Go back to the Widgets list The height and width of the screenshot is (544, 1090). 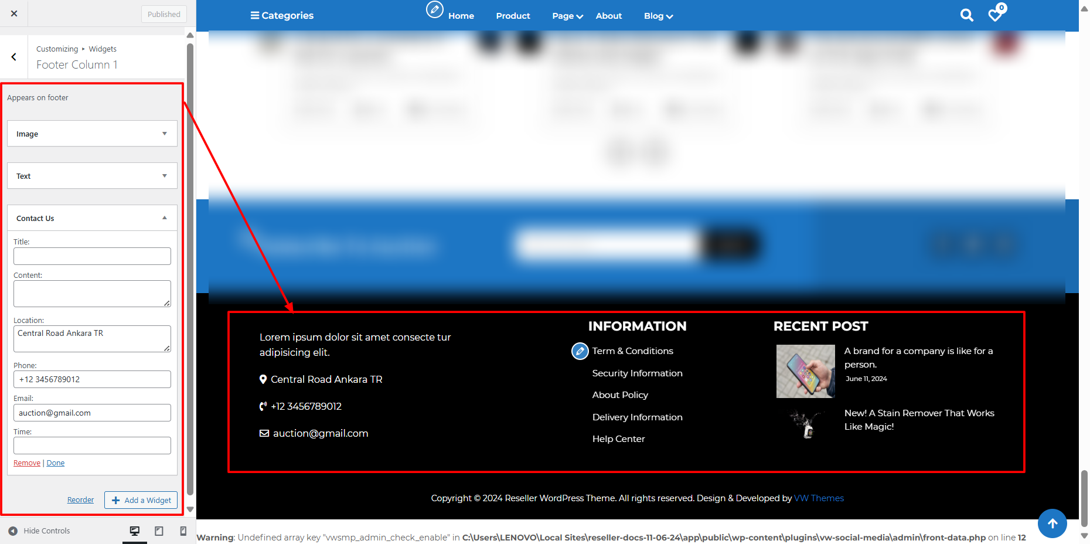click(x=13, y=57)
